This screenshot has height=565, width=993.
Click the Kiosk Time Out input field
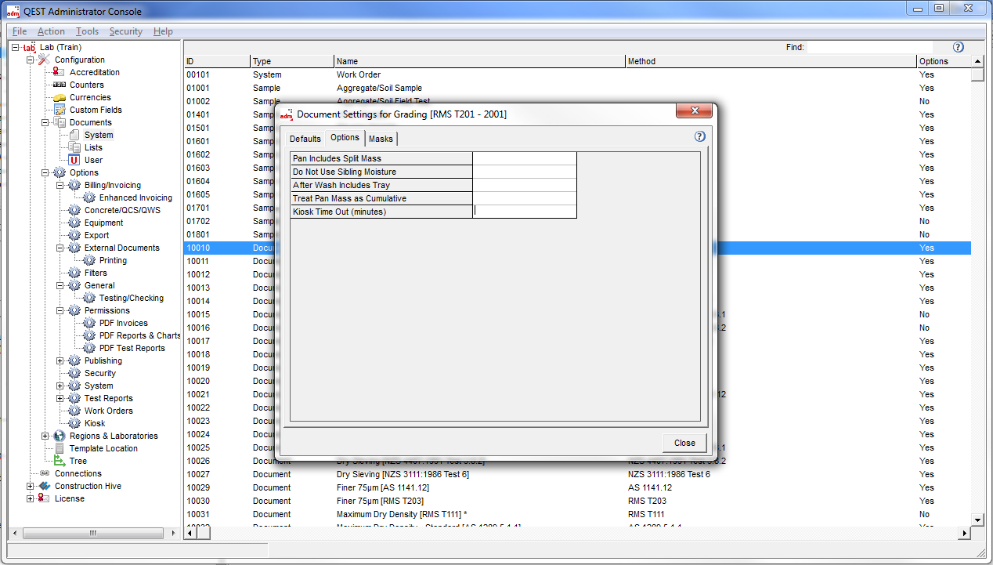tap(525, 212)
